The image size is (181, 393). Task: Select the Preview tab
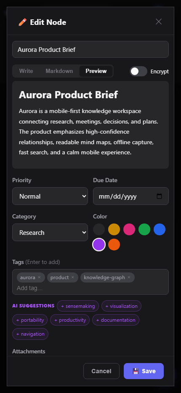coord(96,71)
